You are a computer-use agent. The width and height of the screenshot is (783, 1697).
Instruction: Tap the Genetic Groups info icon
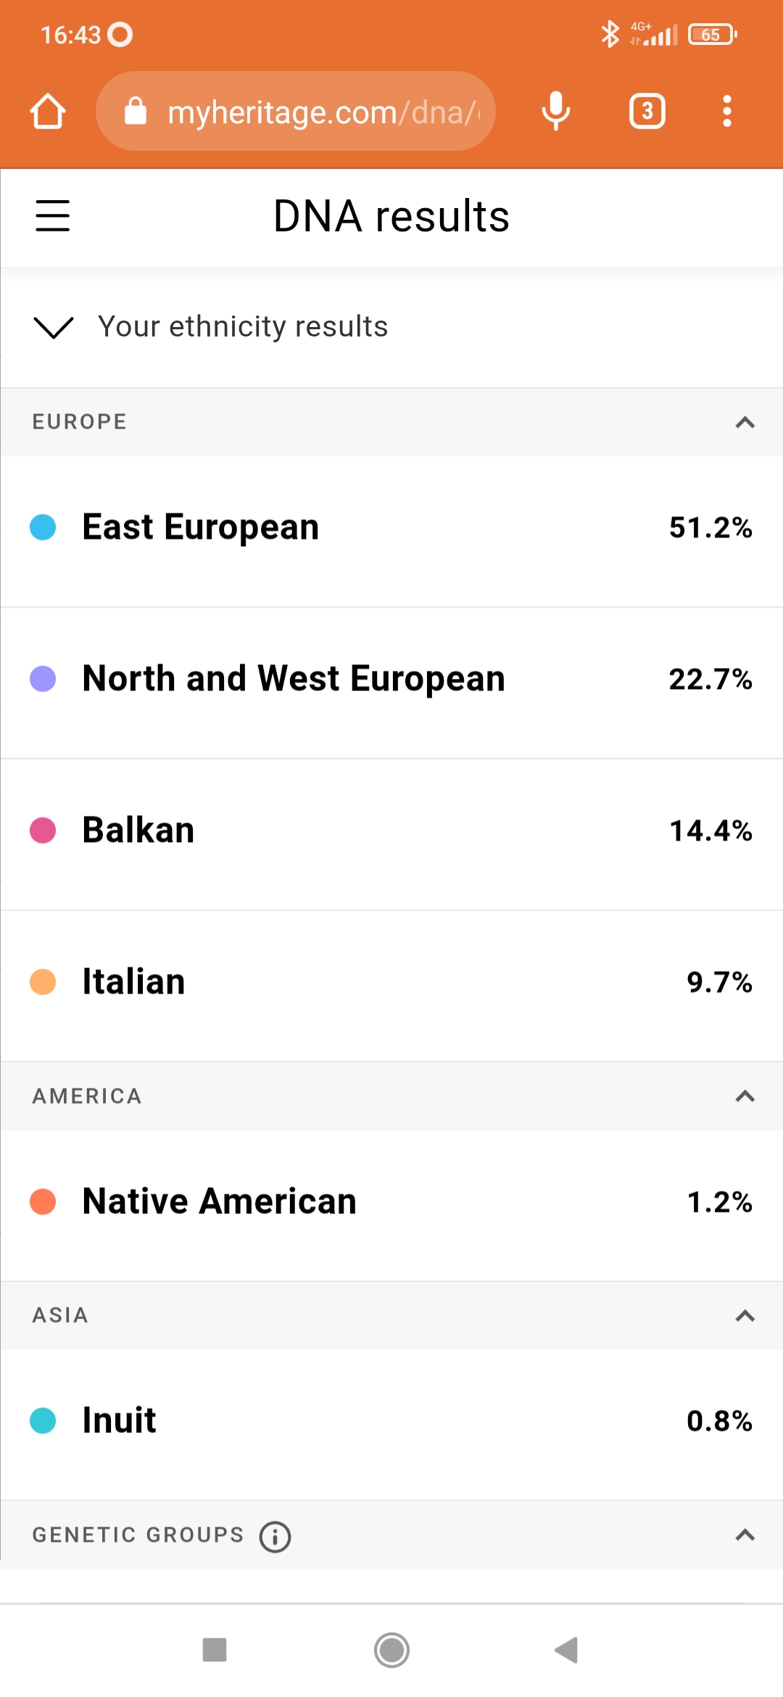click(275, 1537)
